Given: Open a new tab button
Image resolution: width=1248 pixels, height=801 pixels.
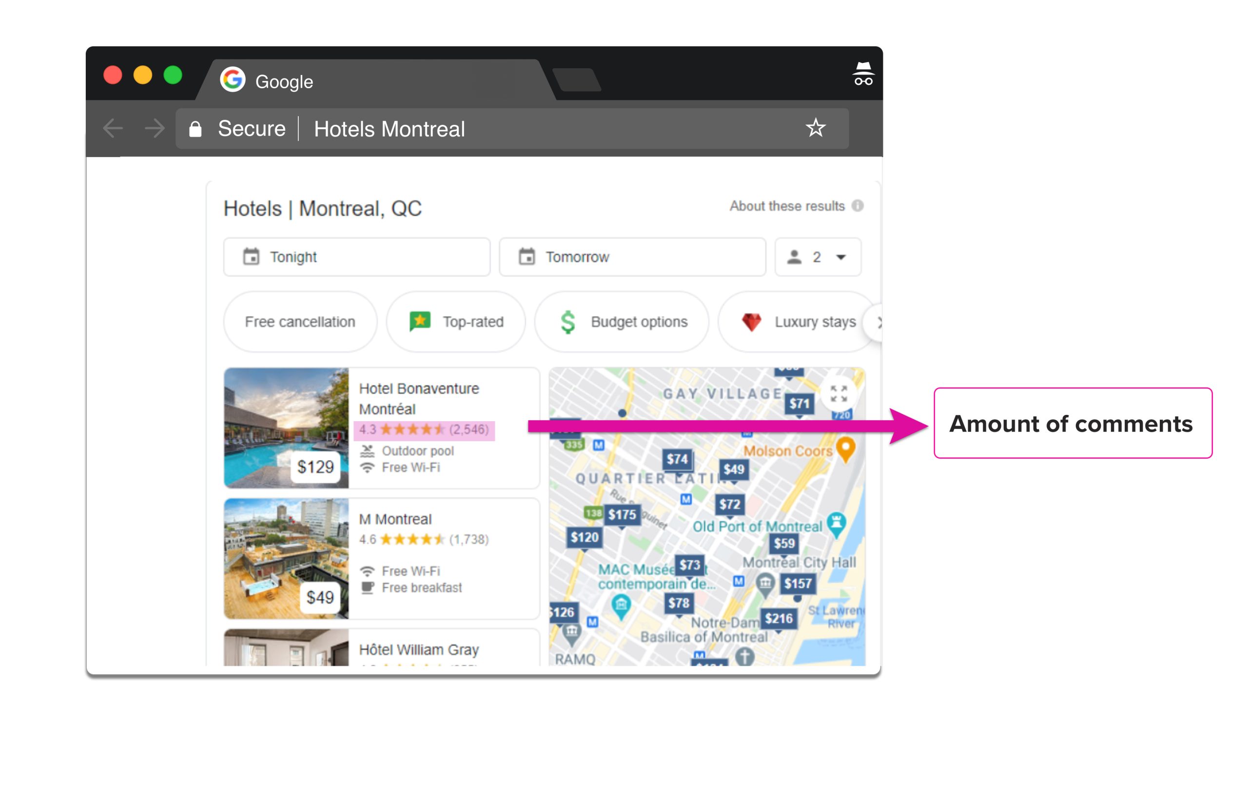Looking at the screenshot, I should 577,80.
